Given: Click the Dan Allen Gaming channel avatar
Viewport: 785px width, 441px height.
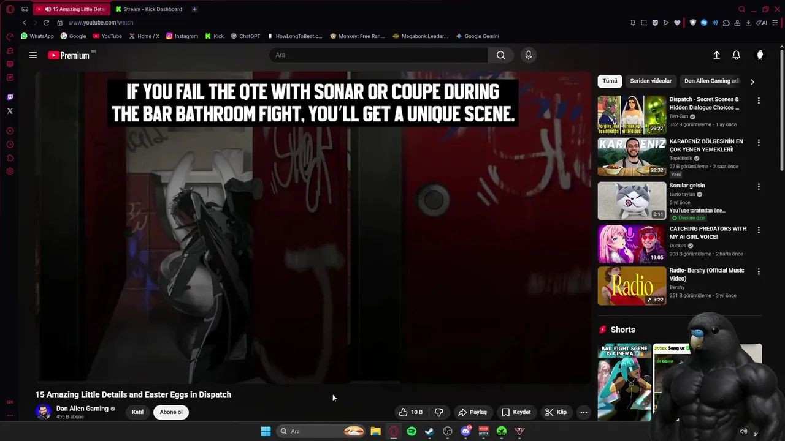Looking at the screenshot, I should point(43,412).
